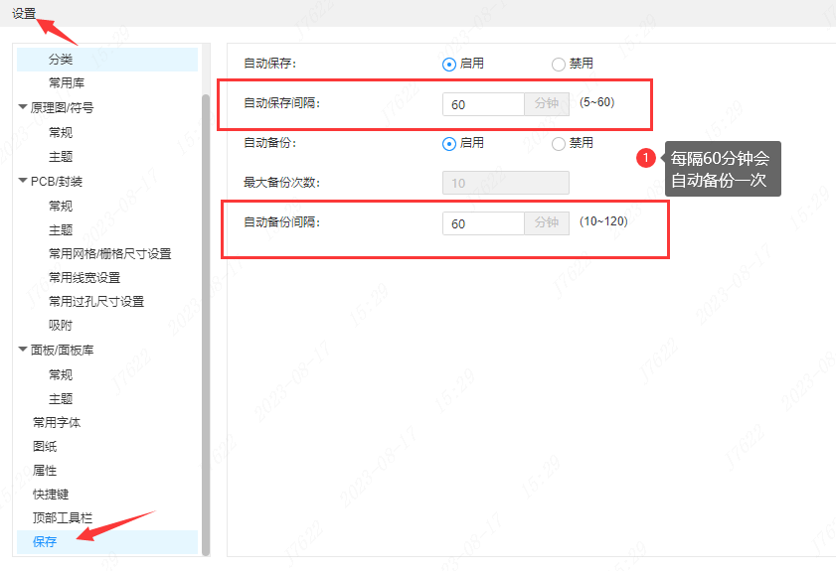Image resolution: width=836 pixels, height=571 pixels.
Task: Collapse the 原理图/符号 section
Action: coord(23,107)
